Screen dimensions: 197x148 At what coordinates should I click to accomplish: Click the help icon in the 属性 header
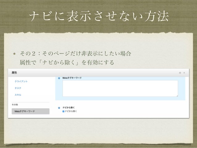click(x=180, y=73)
